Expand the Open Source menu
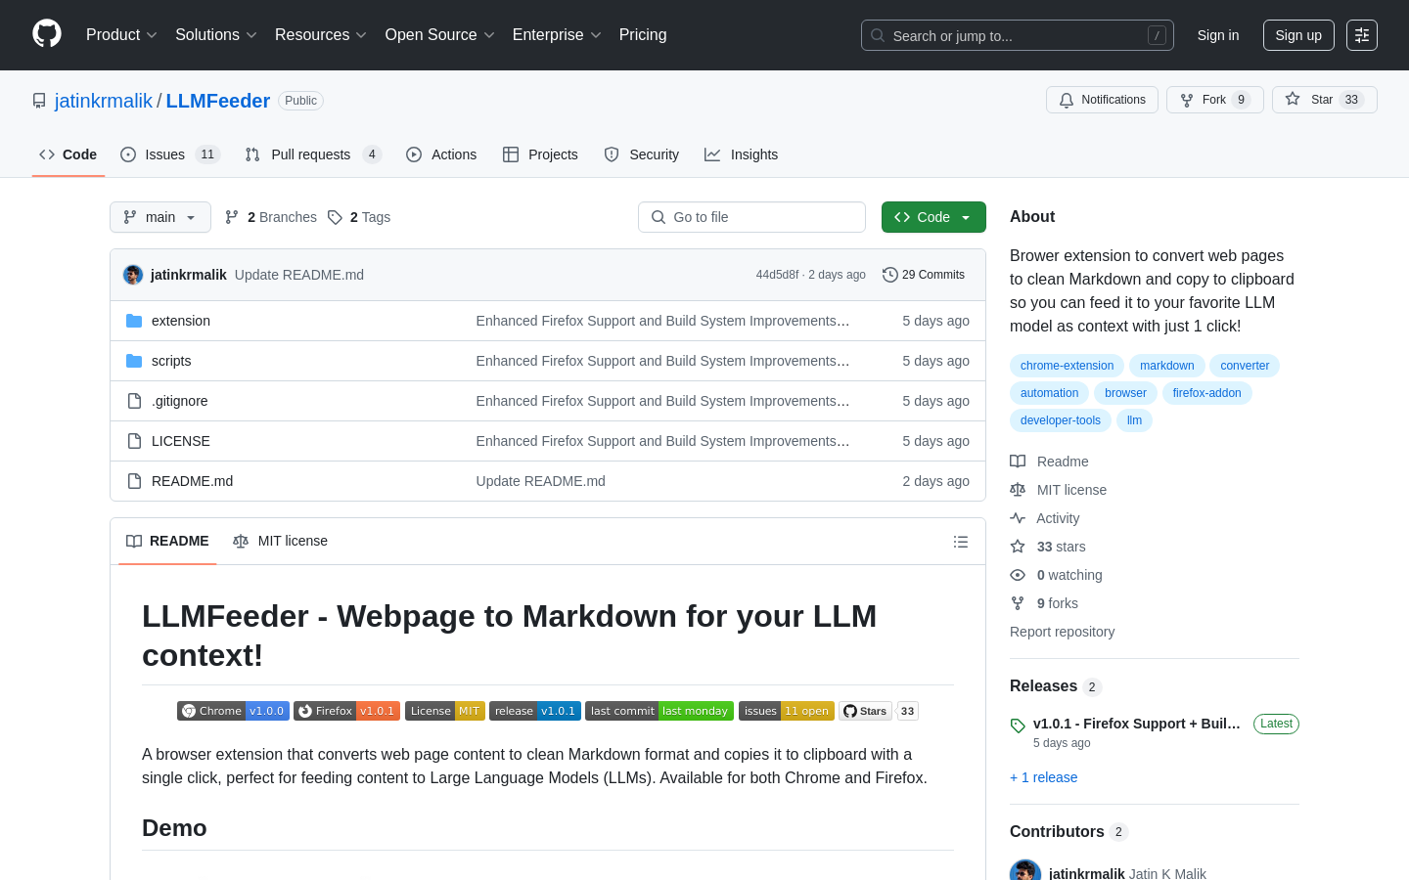This screenshot has width=1409, height=880. coord(440,35)
